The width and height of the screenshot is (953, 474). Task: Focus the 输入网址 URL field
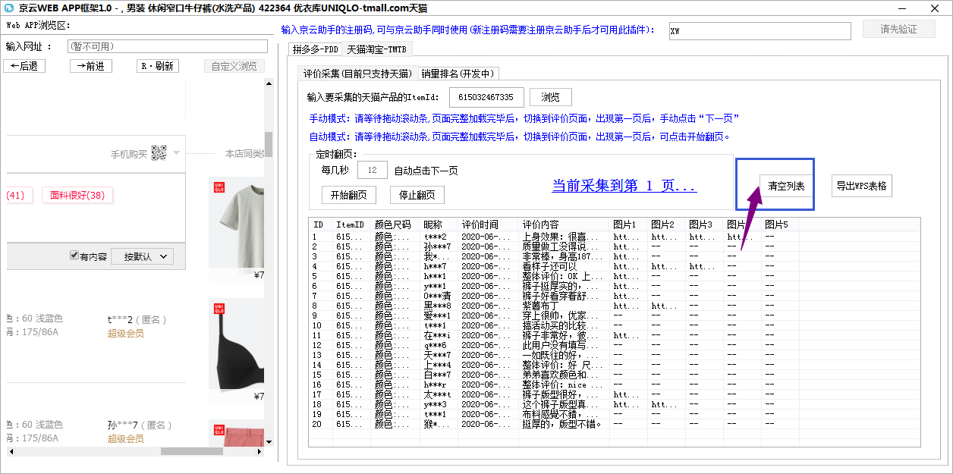[x=167, y=46]
